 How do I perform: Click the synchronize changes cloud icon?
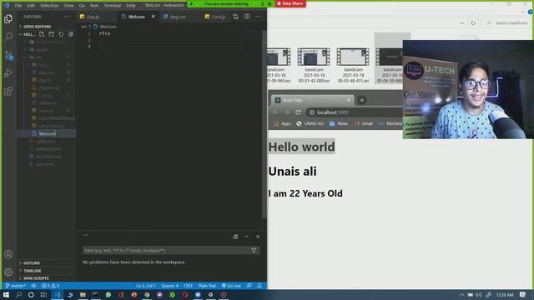click(33, 286)
